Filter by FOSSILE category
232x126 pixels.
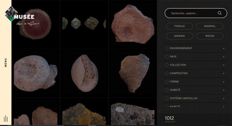click(x=180, y=26)
